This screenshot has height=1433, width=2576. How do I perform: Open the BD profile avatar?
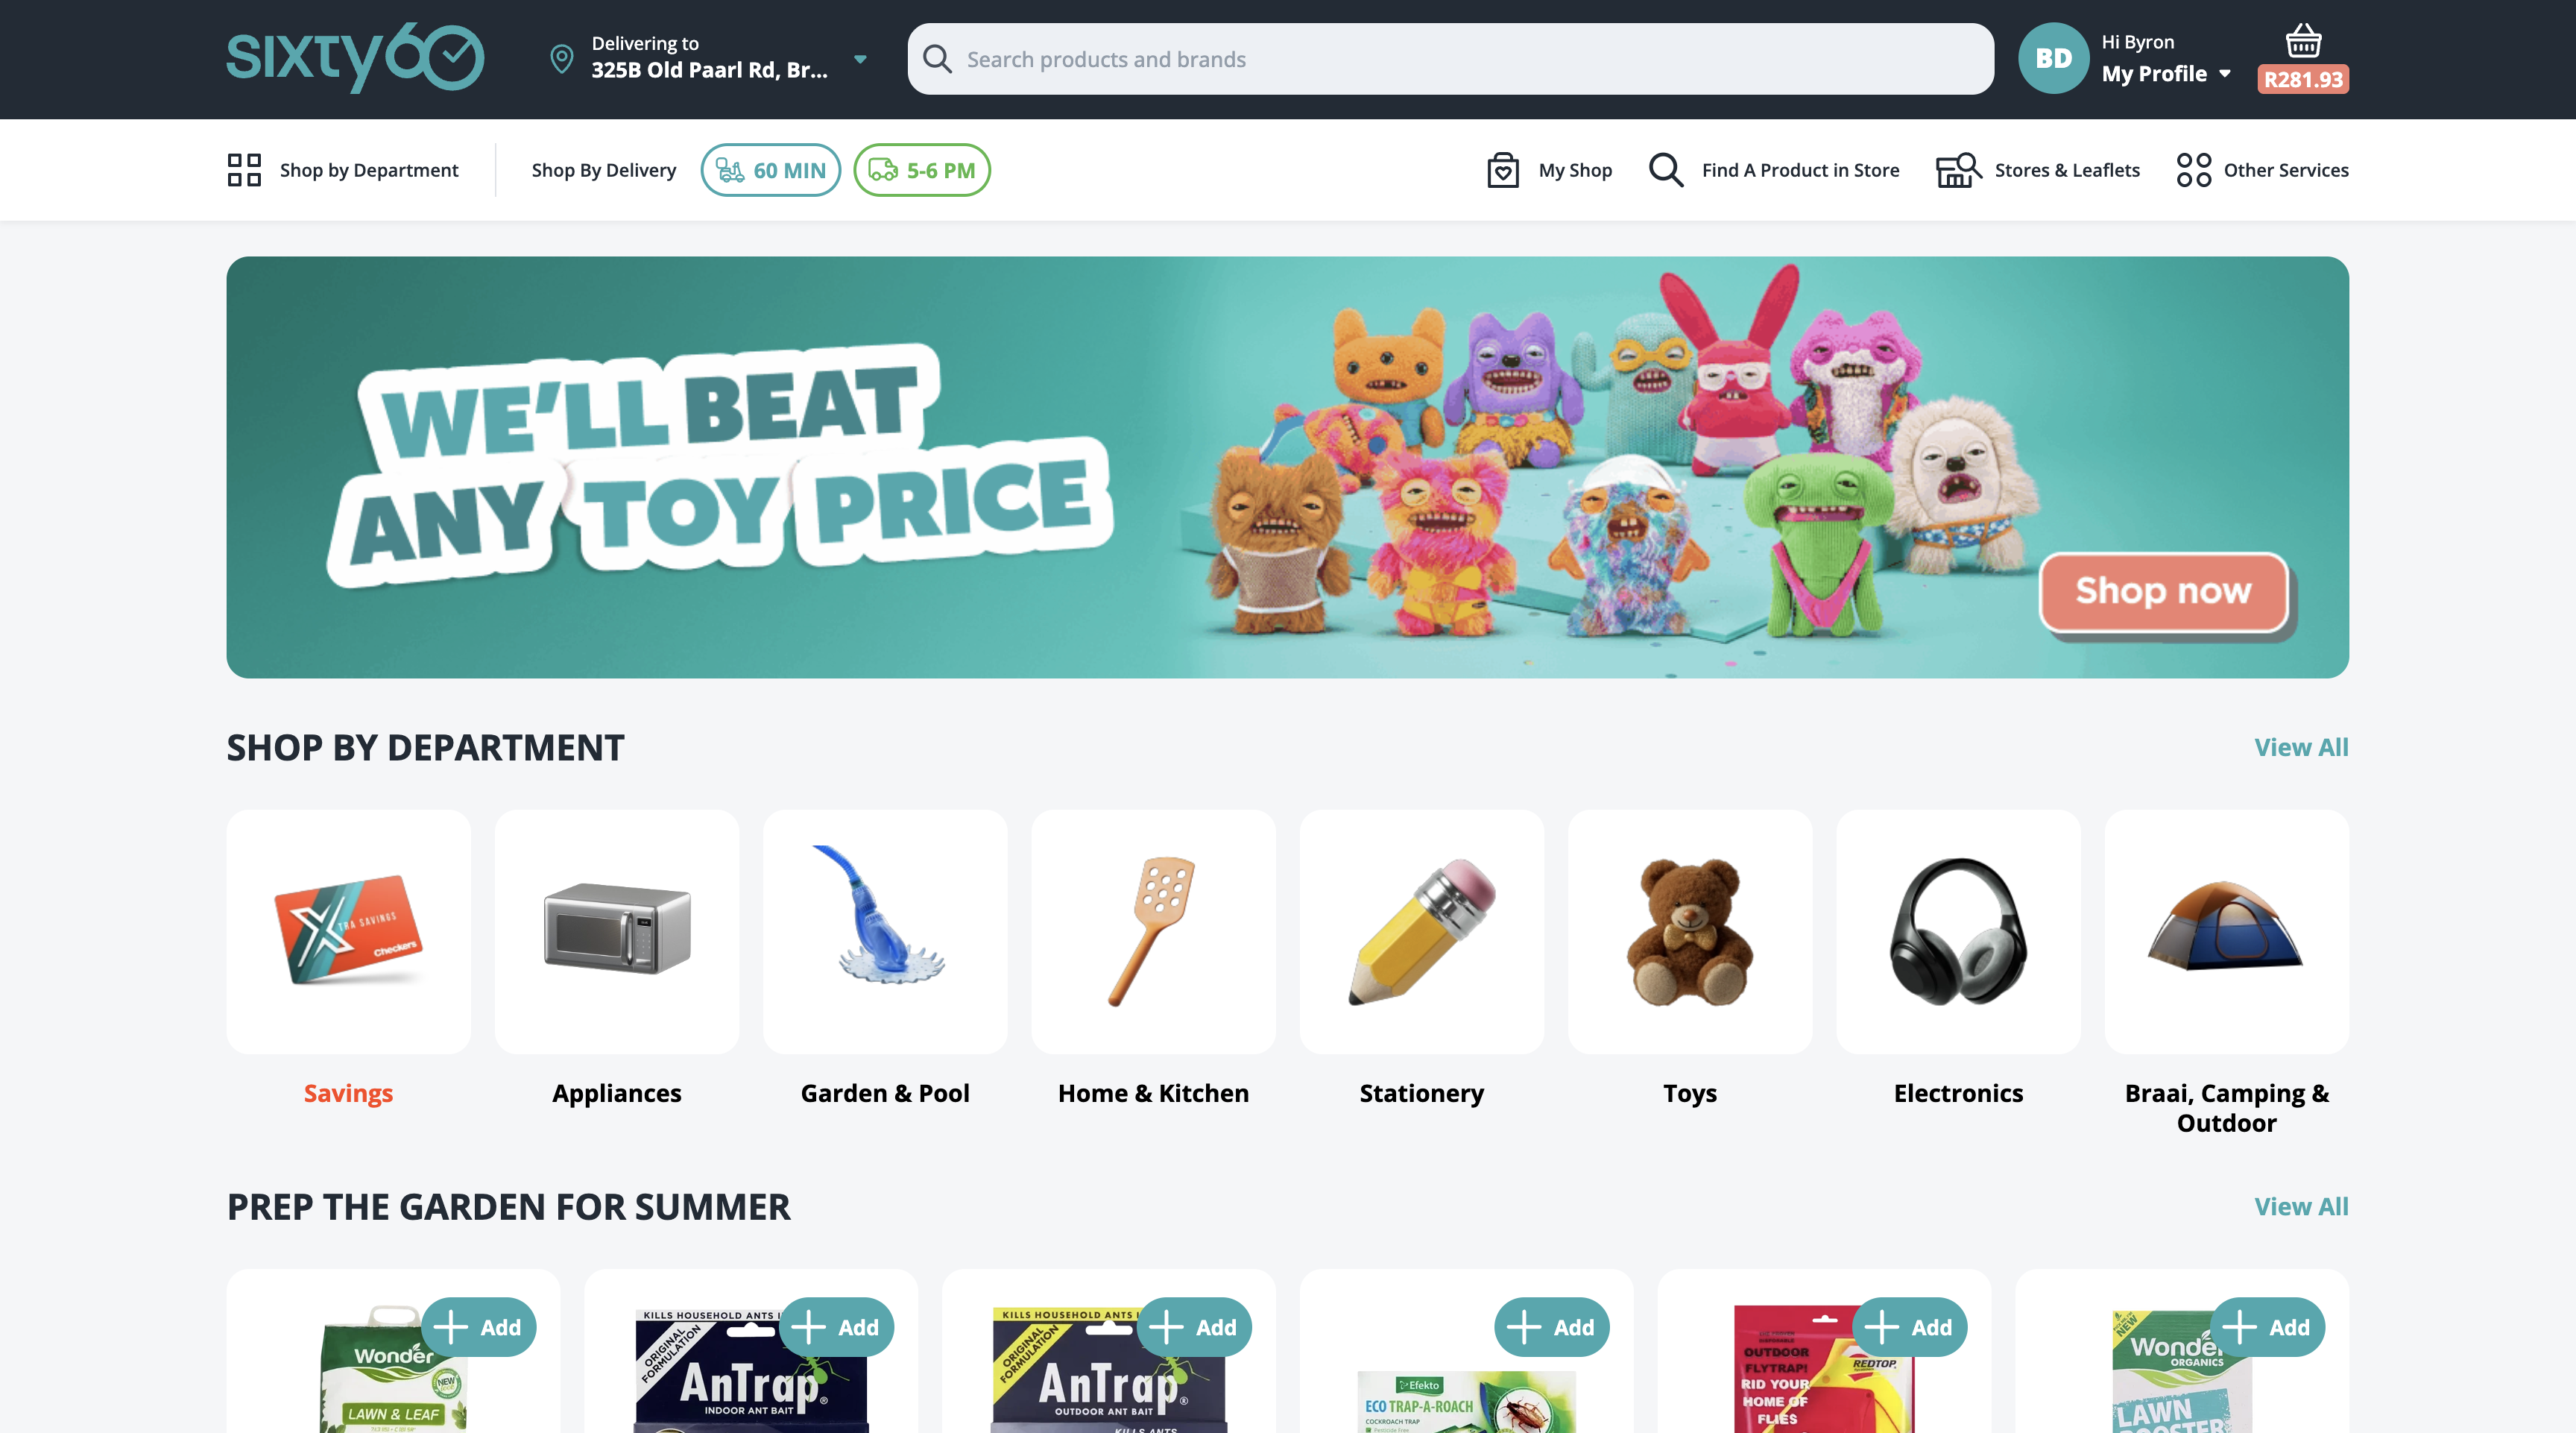pyautogui.click(x=2054, y=59)
